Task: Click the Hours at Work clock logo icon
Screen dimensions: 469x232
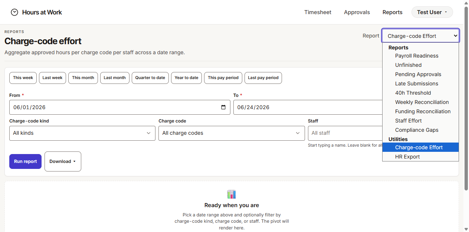Action: 14,12
